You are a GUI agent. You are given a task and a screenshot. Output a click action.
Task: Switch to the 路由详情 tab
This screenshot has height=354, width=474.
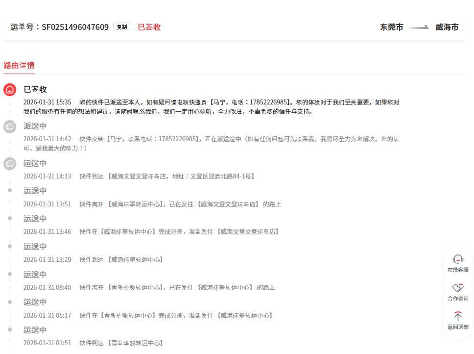19,65
